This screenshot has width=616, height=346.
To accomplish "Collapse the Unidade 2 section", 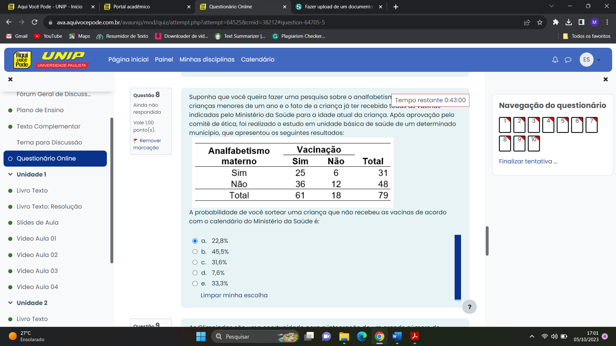I will coord(10,303).
